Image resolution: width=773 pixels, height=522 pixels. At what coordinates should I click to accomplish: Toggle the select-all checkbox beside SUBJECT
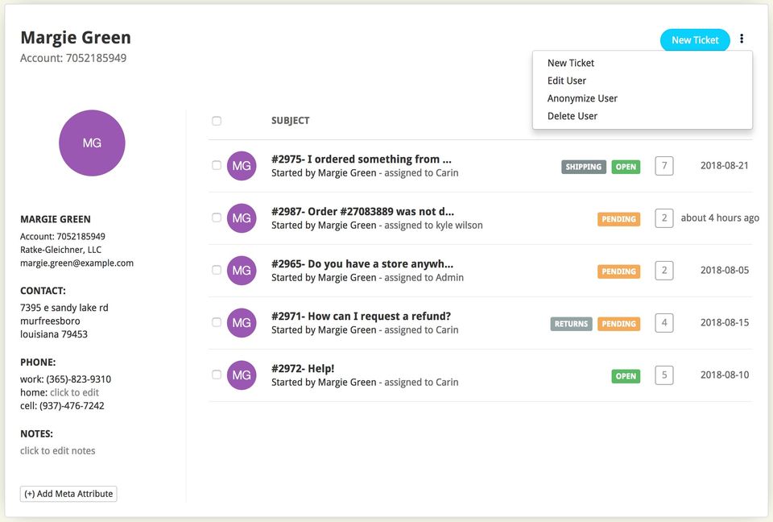tap(217, 121)
